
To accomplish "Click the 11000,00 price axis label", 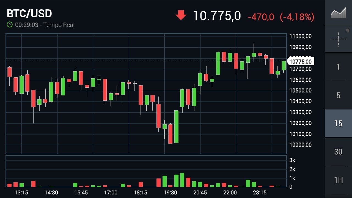I will (301, 36).
